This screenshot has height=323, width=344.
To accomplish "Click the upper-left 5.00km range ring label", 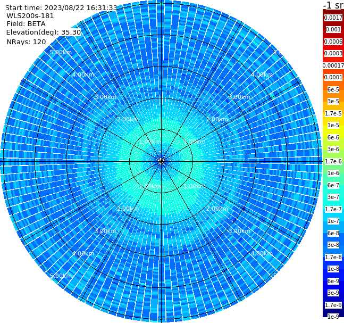I will (61, 53).
